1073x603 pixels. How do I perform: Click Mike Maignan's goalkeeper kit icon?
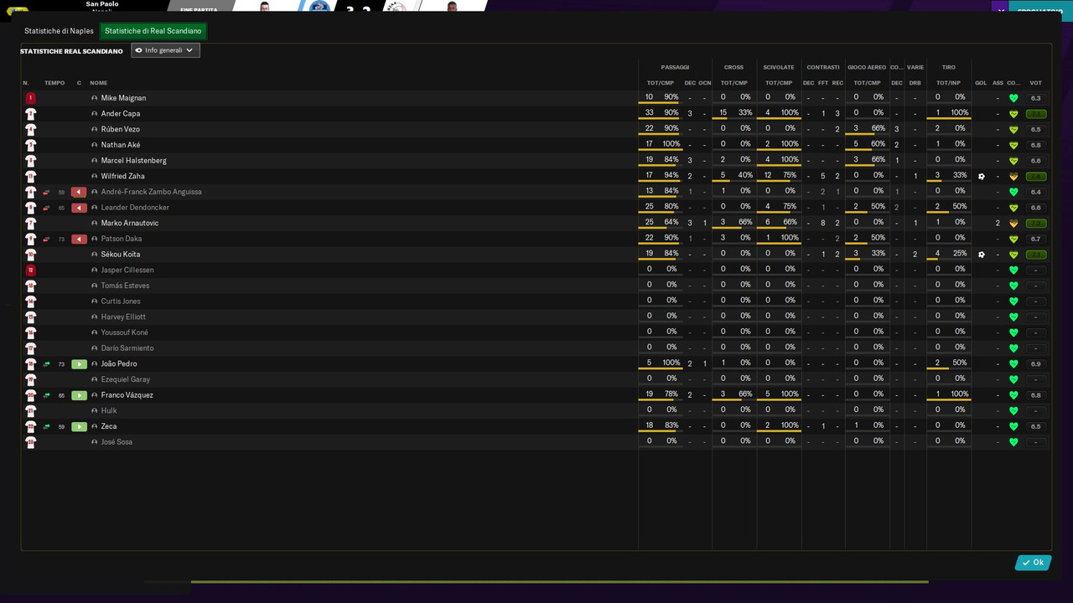click(x=31, y=98)
